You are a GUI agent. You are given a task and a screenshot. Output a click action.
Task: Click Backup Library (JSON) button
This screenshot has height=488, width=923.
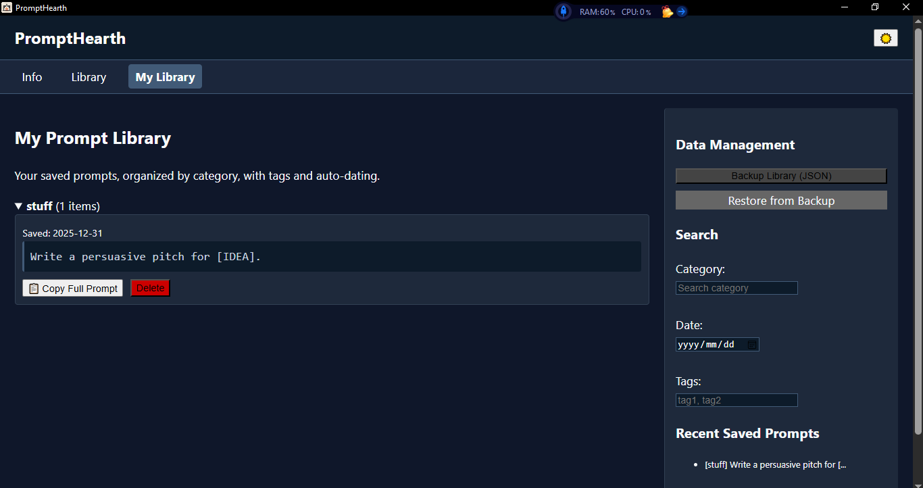point(781,176)
